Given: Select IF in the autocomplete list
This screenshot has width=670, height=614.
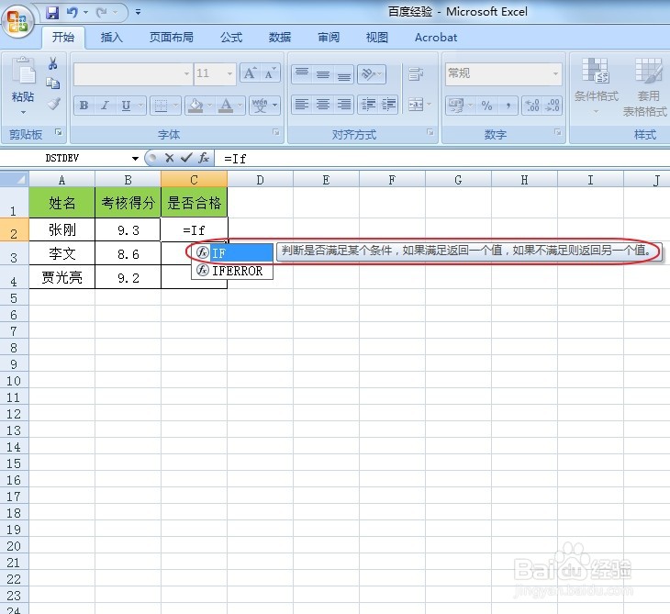Looking at the screenshot, I should (x=232, y=253).
